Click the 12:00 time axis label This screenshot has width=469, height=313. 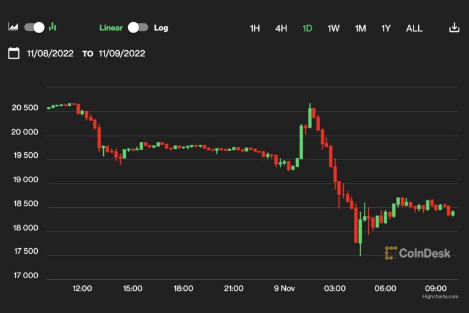click(x=82, y=289)
